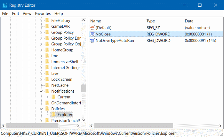The height and width of the screenshot is (137, 224).
Task: Select the NetCache key label
Action: coord(60,85)
